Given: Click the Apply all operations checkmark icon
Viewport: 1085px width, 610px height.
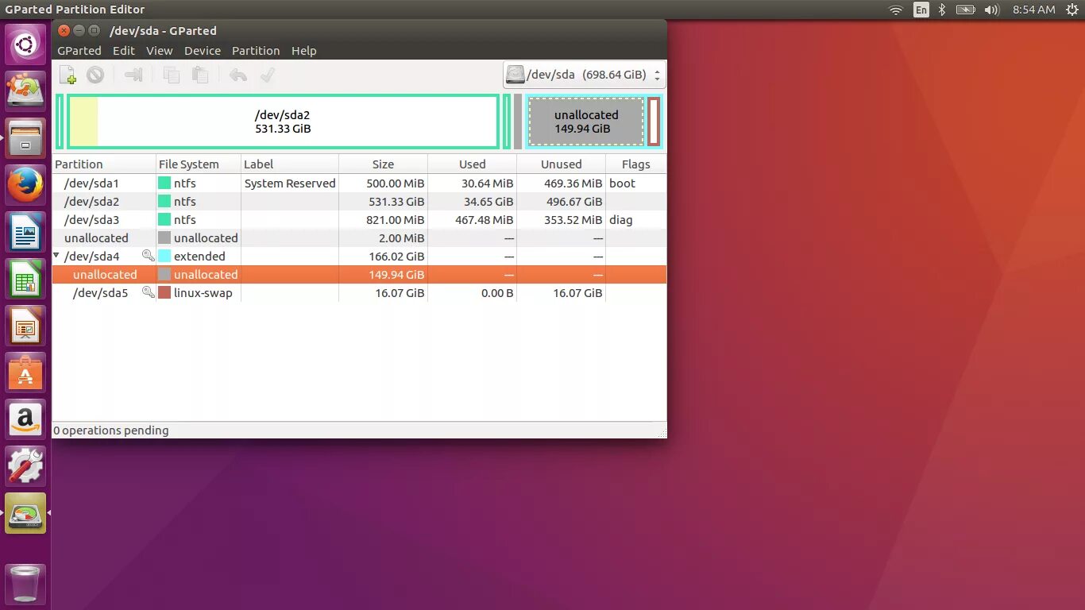Looking at the screenshot, I should point(268,75).
